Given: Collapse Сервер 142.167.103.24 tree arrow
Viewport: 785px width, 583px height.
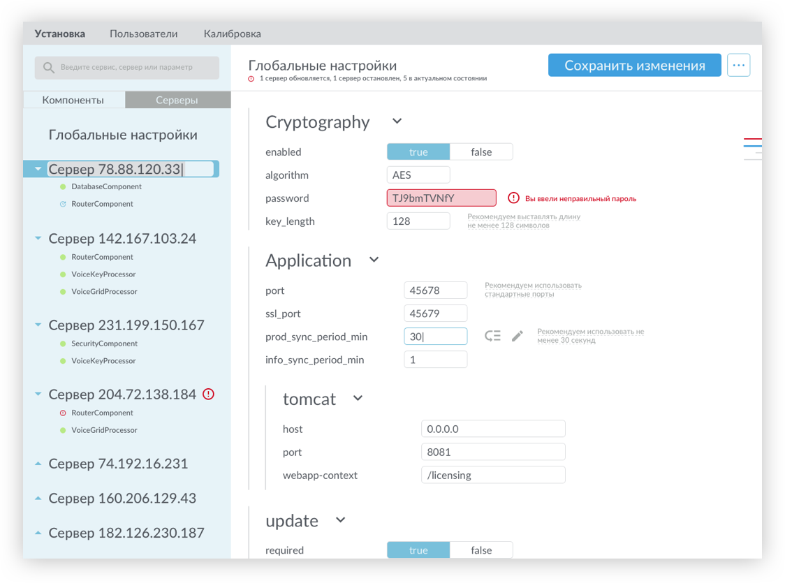Looking at the screenshot, I should pyautogui.click(x=38, y=238).
